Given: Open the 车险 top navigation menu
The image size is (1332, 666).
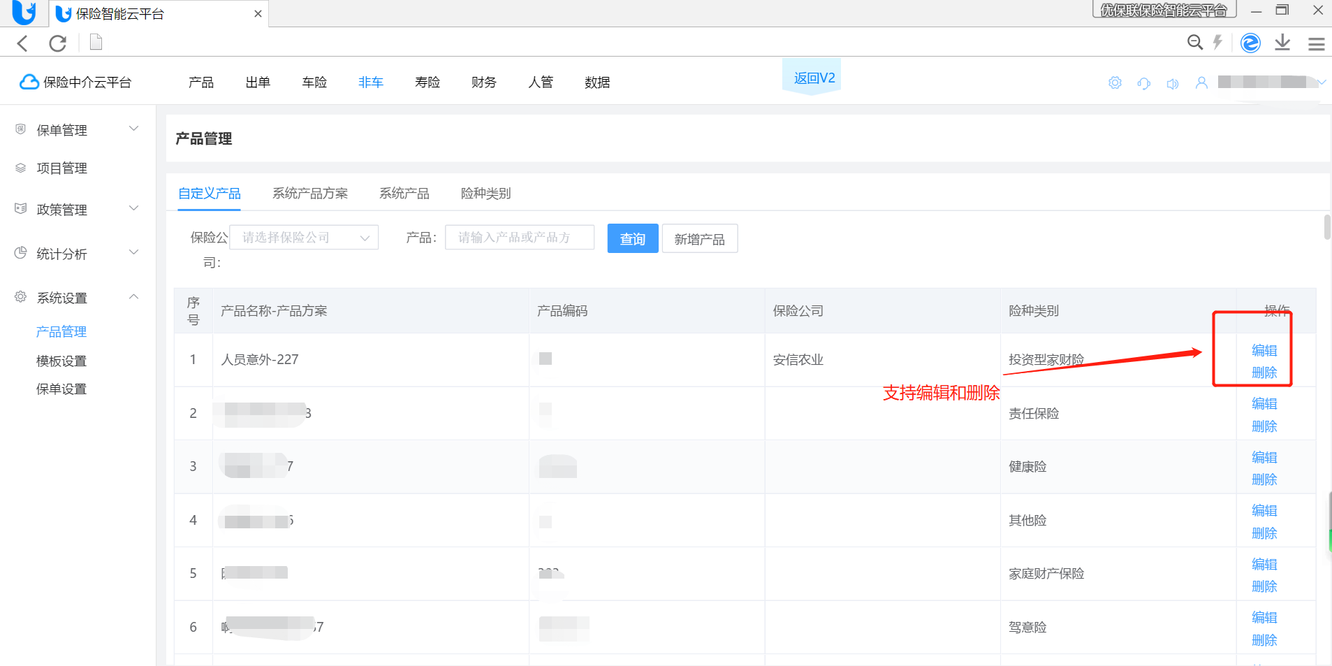Looking at the screenshot, I should click(x=314, y=82).
